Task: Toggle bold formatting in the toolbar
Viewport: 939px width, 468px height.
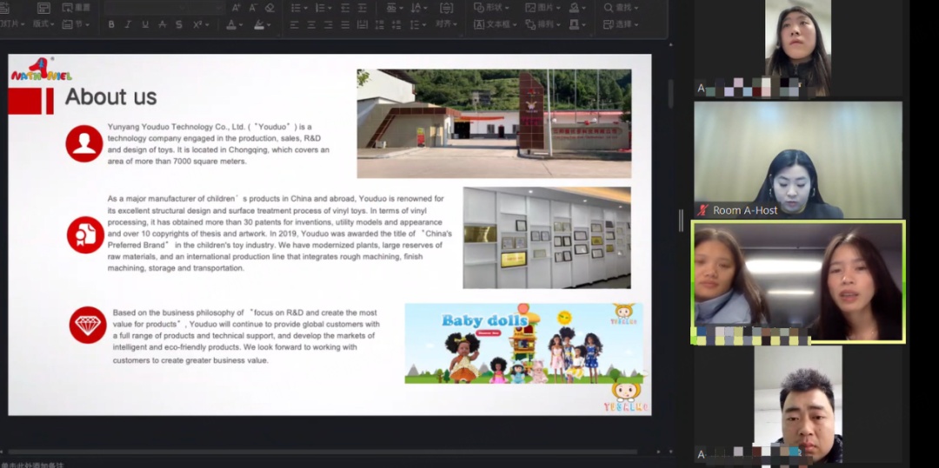Action: [111, 24]
